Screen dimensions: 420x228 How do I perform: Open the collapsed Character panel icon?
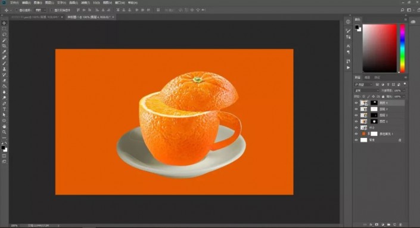pyautogui.click(x=348, y=46)
